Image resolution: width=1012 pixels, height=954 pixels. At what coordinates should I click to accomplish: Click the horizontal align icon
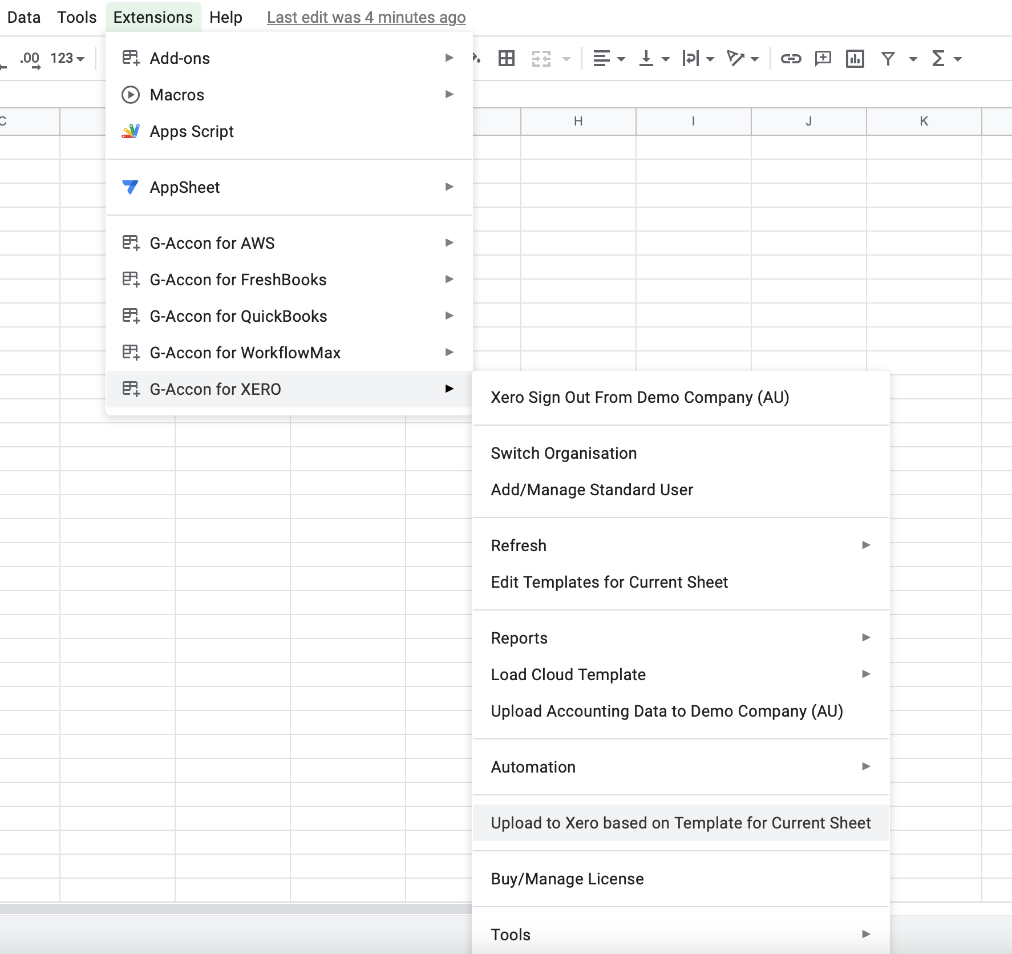point(602,58)
